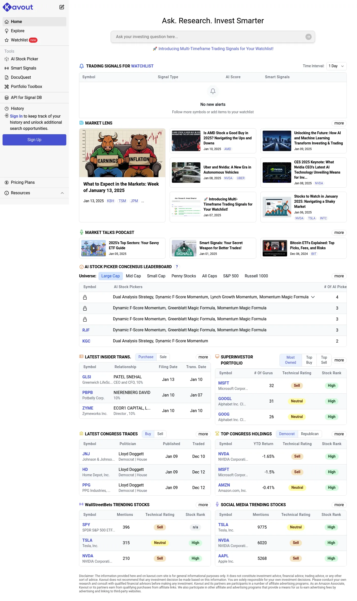Viewport: 357px width, 601px height.
Task: Click more for WallStreetBets trending stocks
Action: [x=203, y=505]
